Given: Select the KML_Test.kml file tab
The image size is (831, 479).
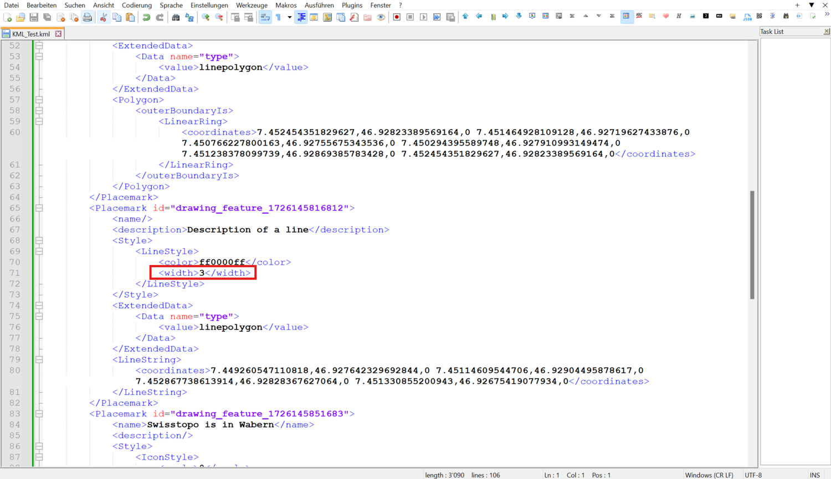Looking at the screenshot, I should (x=31, y=34).
